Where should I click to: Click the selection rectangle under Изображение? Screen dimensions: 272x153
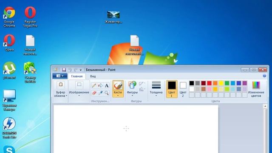pos(79,85)
